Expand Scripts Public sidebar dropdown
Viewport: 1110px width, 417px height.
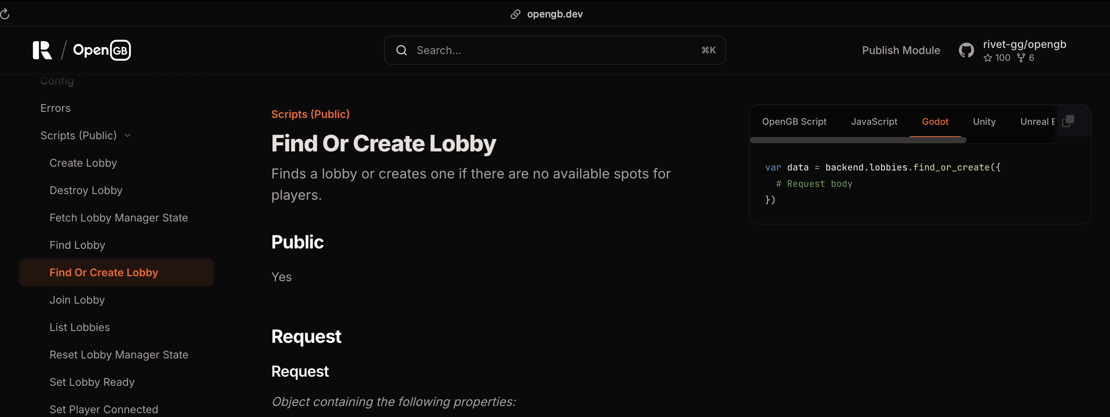click(x=128, y=135)
